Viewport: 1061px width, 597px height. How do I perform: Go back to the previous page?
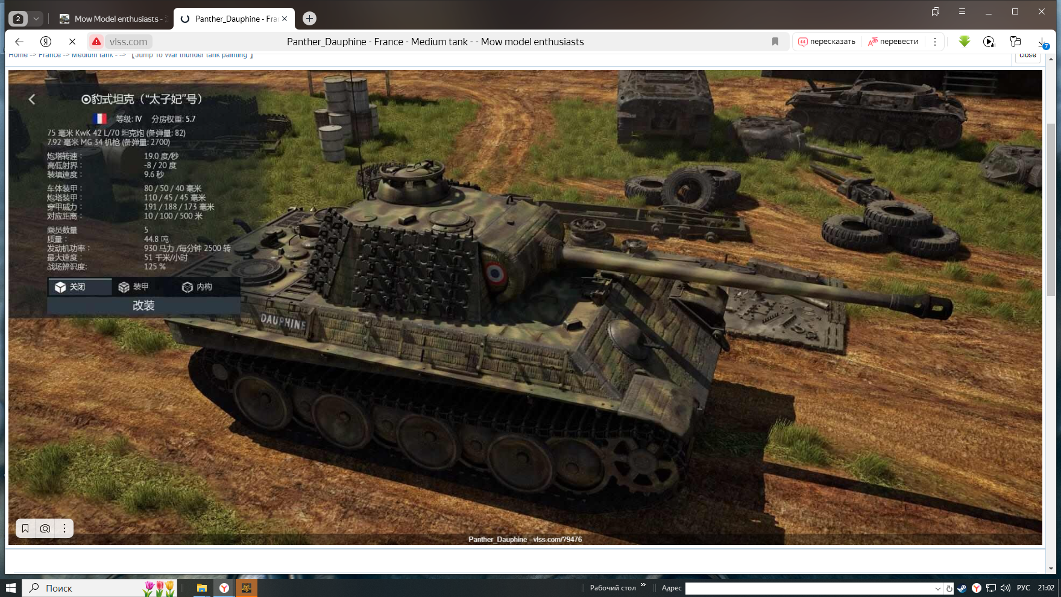(19, 42)
